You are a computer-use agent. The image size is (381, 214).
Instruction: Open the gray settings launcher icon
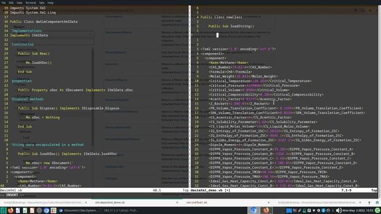pyautogui.click(x=39, y=210)
